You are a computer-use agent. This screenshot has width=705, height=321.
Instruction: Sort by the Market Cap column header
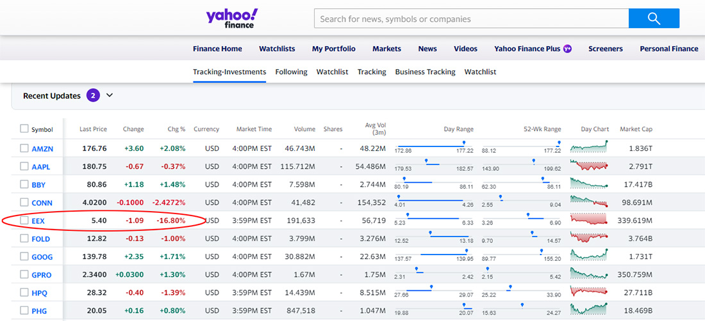click(x=636, y=129)
